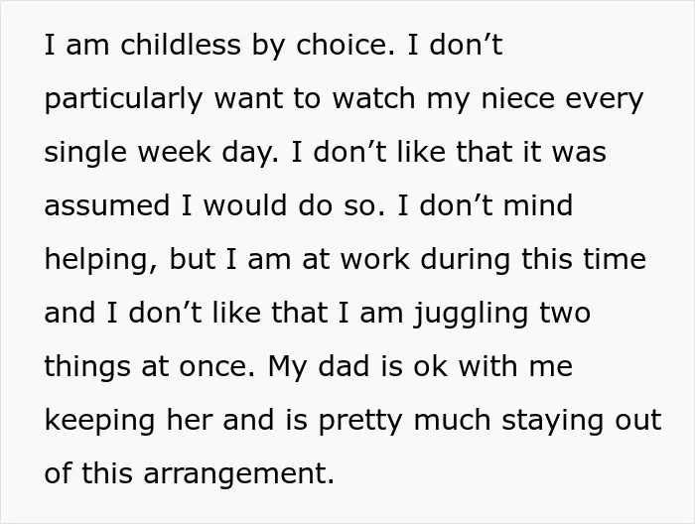Click the word "arrangement." at the end
Image resolution: width=695 pixels, height=524 pixels.
[x=238, y=474]
